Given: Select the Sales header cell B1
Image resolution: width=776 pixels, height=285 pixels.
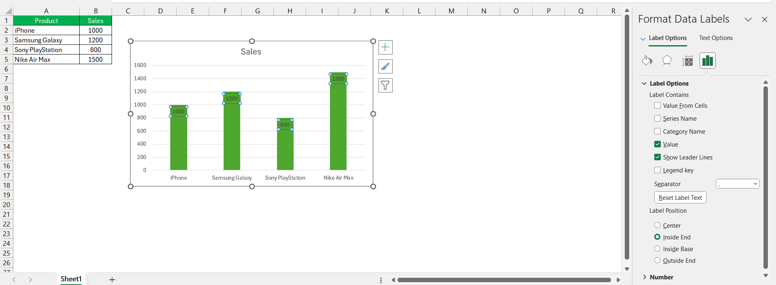Looking at the screenshot, I should coord(95,21).
